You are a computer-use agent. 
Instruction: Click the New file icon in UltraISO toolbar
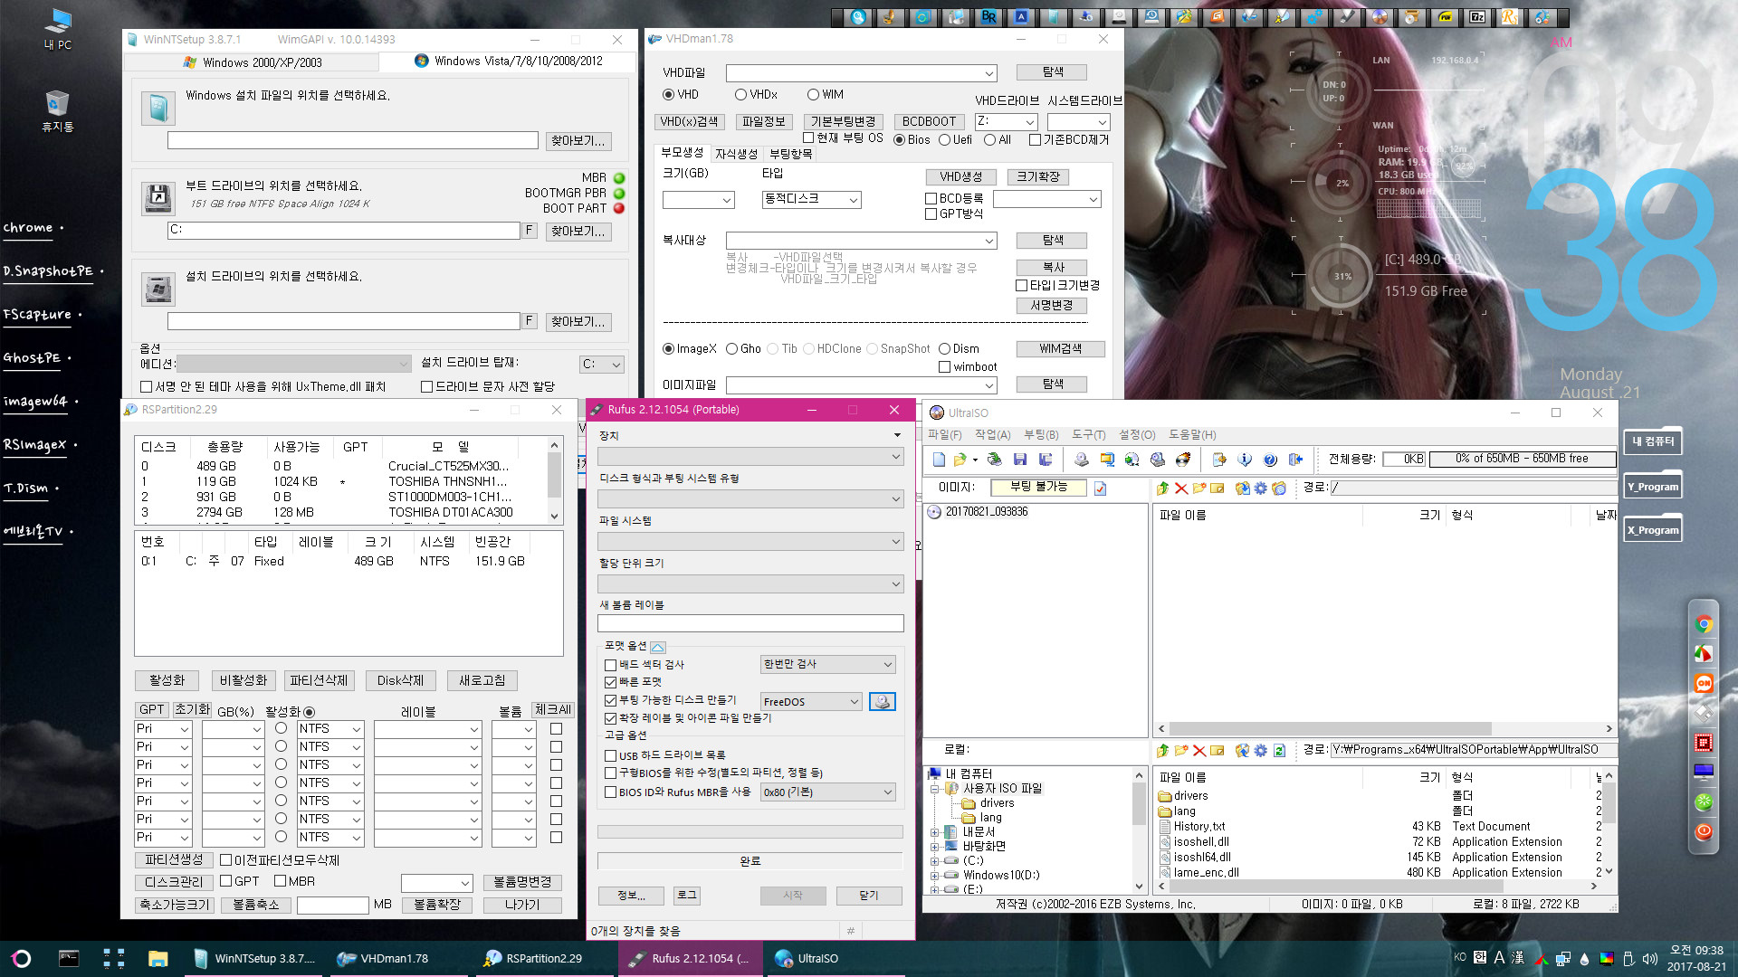pos(939,460)
